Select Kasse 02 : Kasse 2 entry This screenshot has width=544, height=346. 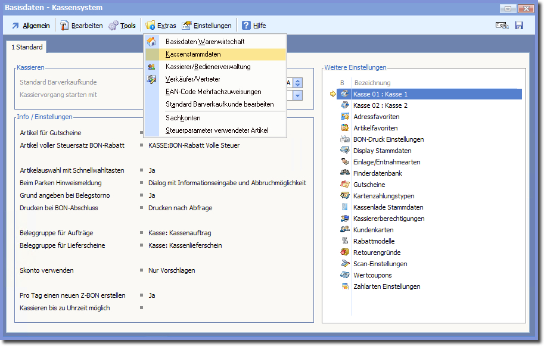[x=380, y=105]
